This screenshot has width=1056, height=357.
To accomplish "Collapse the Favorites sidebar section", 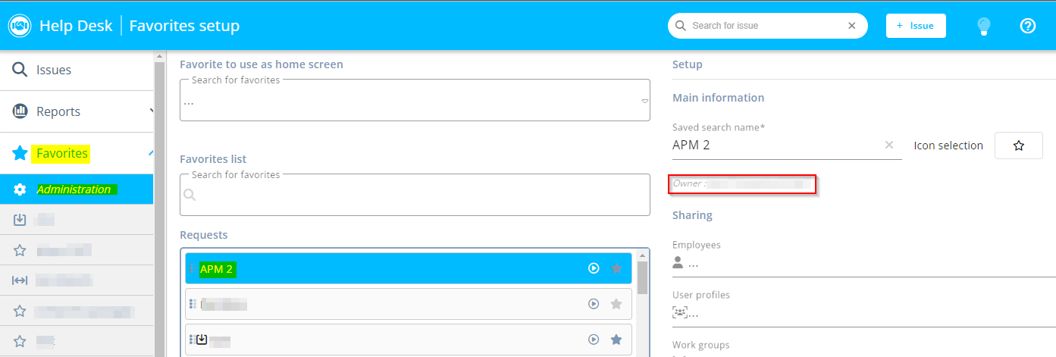I will [151, 154].
